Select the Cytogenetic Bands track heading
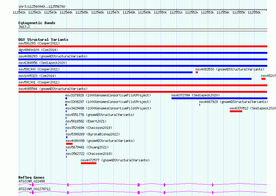276x196 pixels. point(37,23)
